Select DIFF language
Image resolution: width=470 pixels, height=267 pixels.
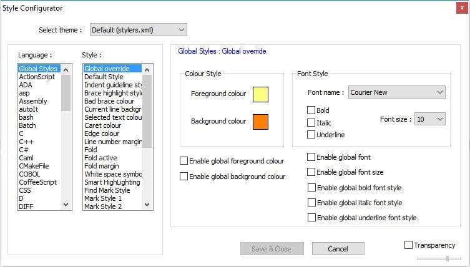[x=39, y=206]
